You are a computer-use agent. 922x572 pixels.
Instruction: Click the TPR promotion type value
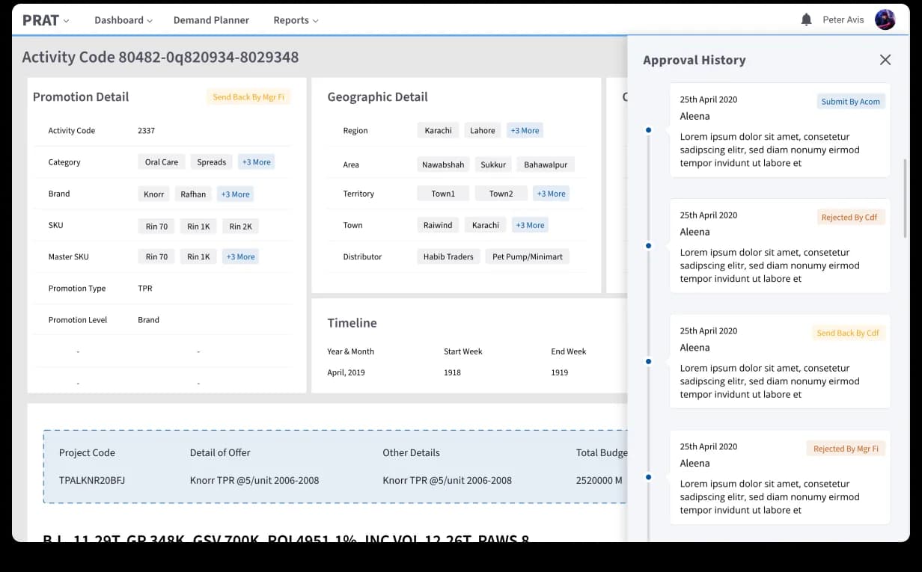coord(145,289)
